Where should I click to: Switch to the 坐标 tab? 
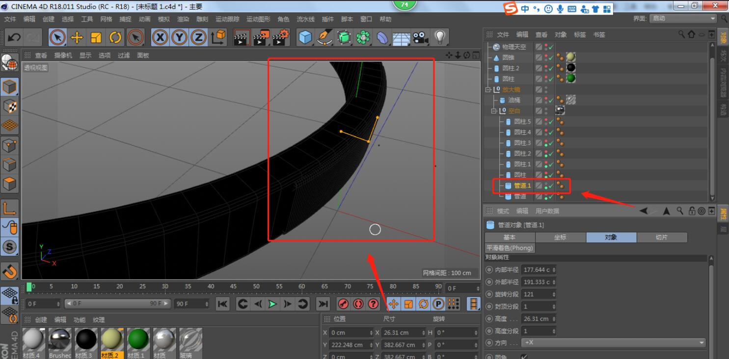coord(560,237)
